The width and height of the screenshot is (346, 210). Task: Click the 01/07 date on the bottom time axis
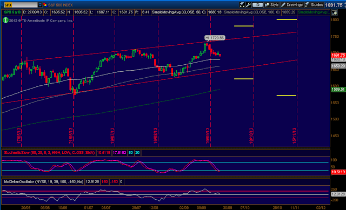[x=88, y=208]
